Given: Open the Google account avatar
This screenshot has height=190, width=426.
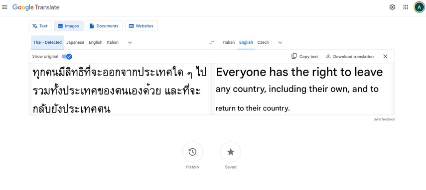Looking at the screenshot, I should [419, 7].
